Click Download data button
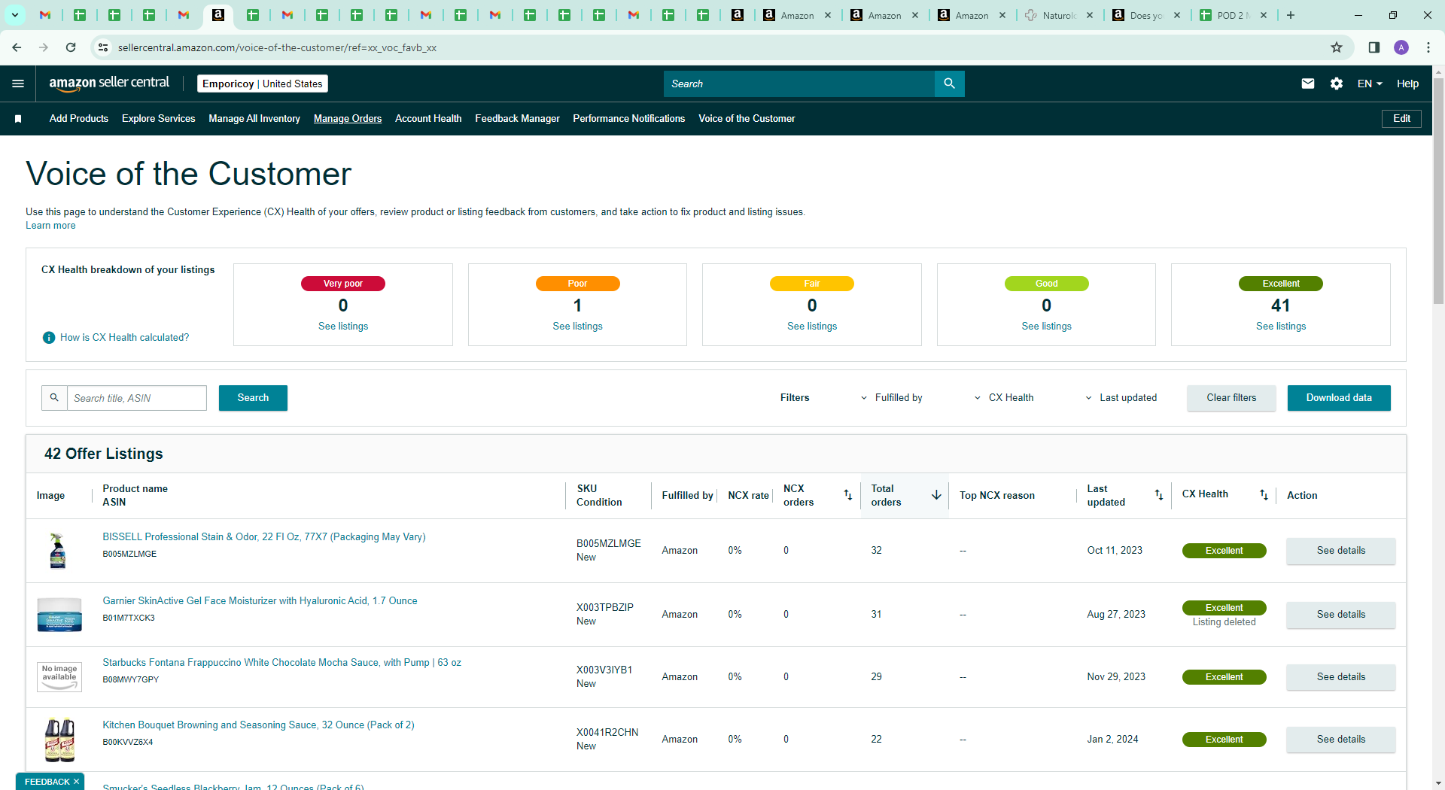This screenshot has height=790, width=1445. pyautogui.click(x=1339, y=398)
